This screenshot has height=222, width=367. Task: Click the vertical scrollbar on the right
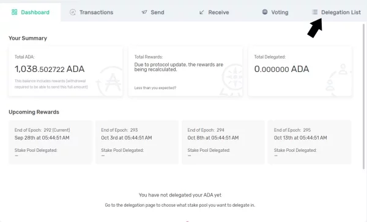(363, 96)
